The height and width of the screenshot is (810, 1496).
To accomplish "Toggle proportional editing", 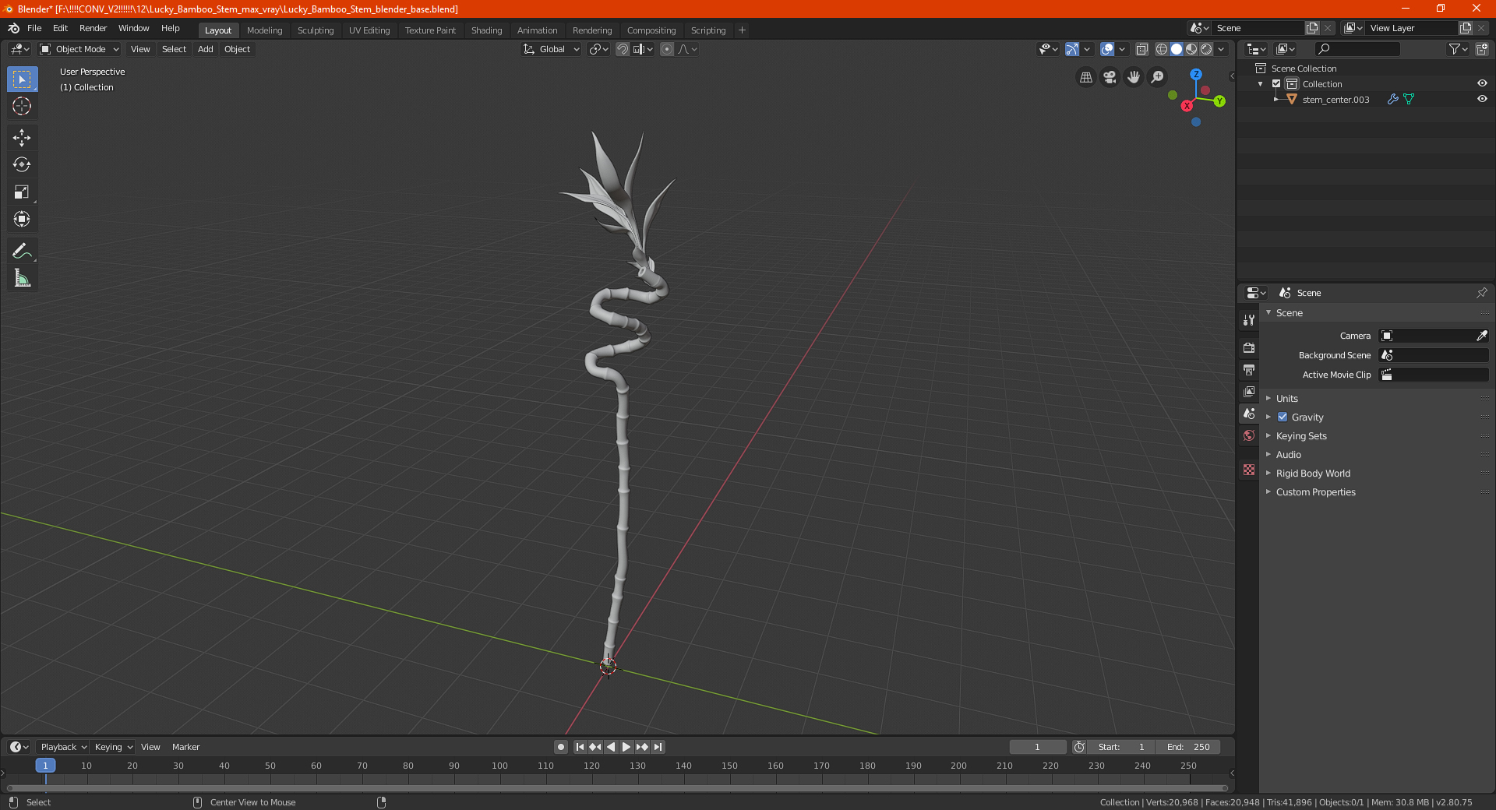I will point(667,49).
